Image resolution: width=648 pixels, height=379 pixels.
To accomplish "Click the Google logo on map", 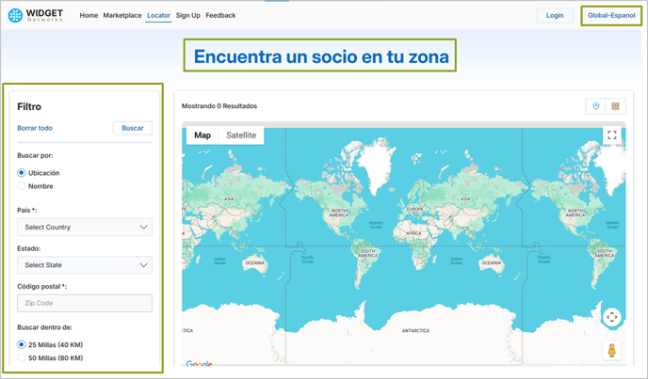I will (199, 364).
